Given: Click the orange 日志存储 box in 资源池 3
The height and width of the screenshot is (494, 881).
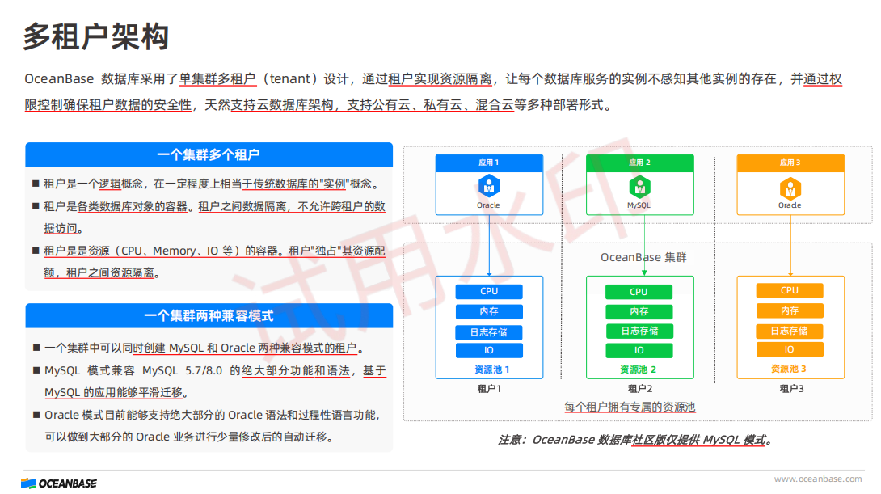Looking at the screenshot, I should 790,331.
